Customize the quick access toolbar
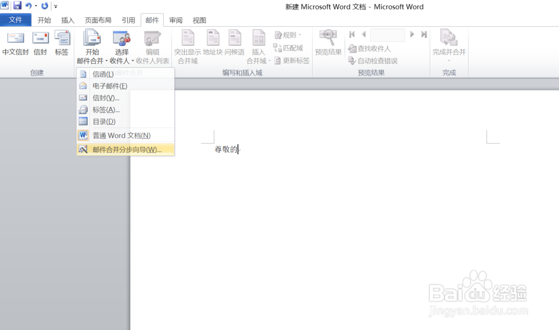The image size is (559, 330). [55, 6]
